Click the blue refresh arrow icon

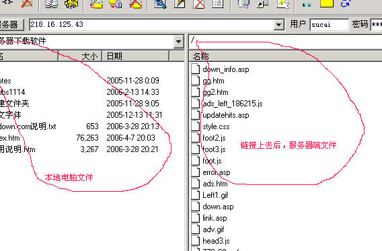coord(346,3)
